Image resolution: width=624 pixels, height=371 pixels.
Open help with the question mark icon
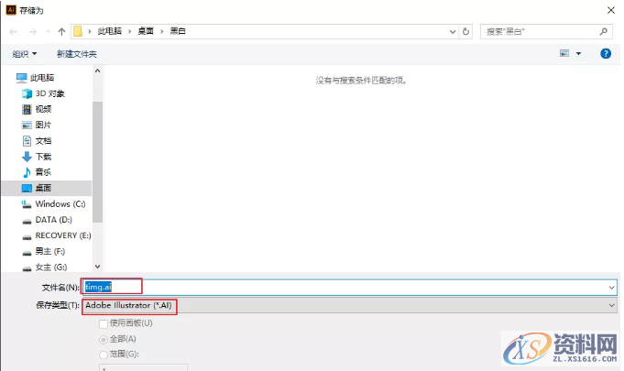(x=606, y=53)
